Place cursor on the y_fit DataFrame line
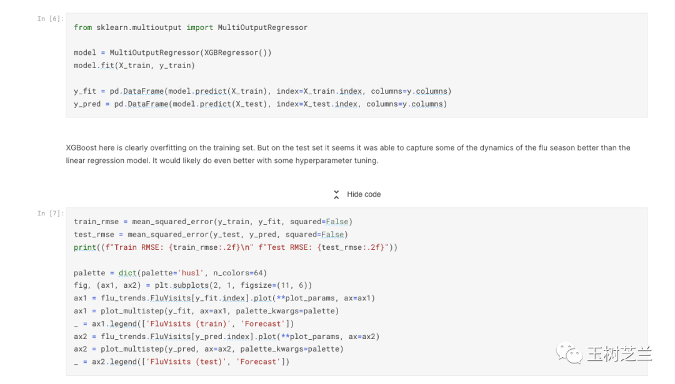675x384 pixels. (262, 91)
